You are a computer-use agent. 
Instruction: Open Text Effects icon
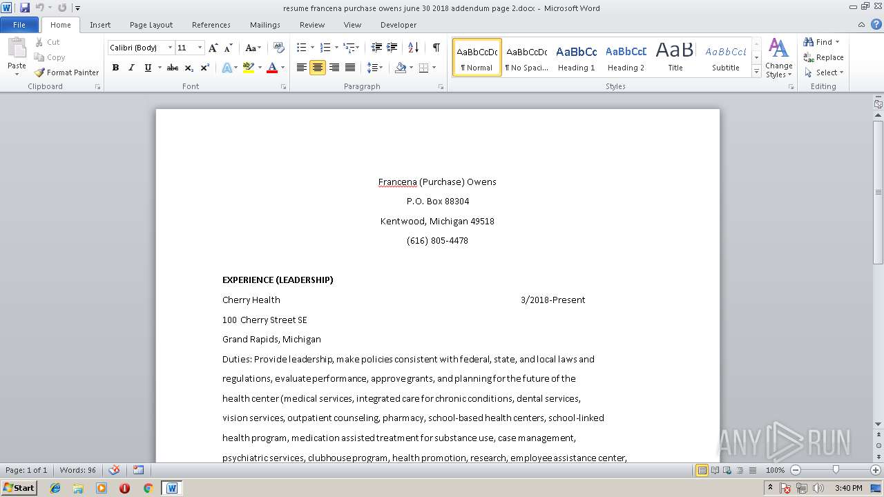tap(227, 68)
